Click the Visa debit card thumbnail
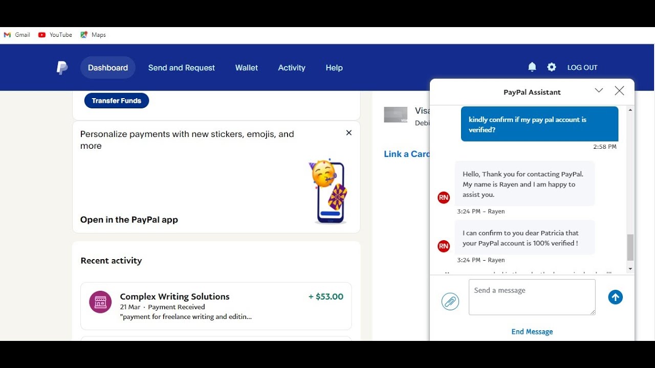The width and height of the screenshot is (655, 368). [x=396, y=115]
